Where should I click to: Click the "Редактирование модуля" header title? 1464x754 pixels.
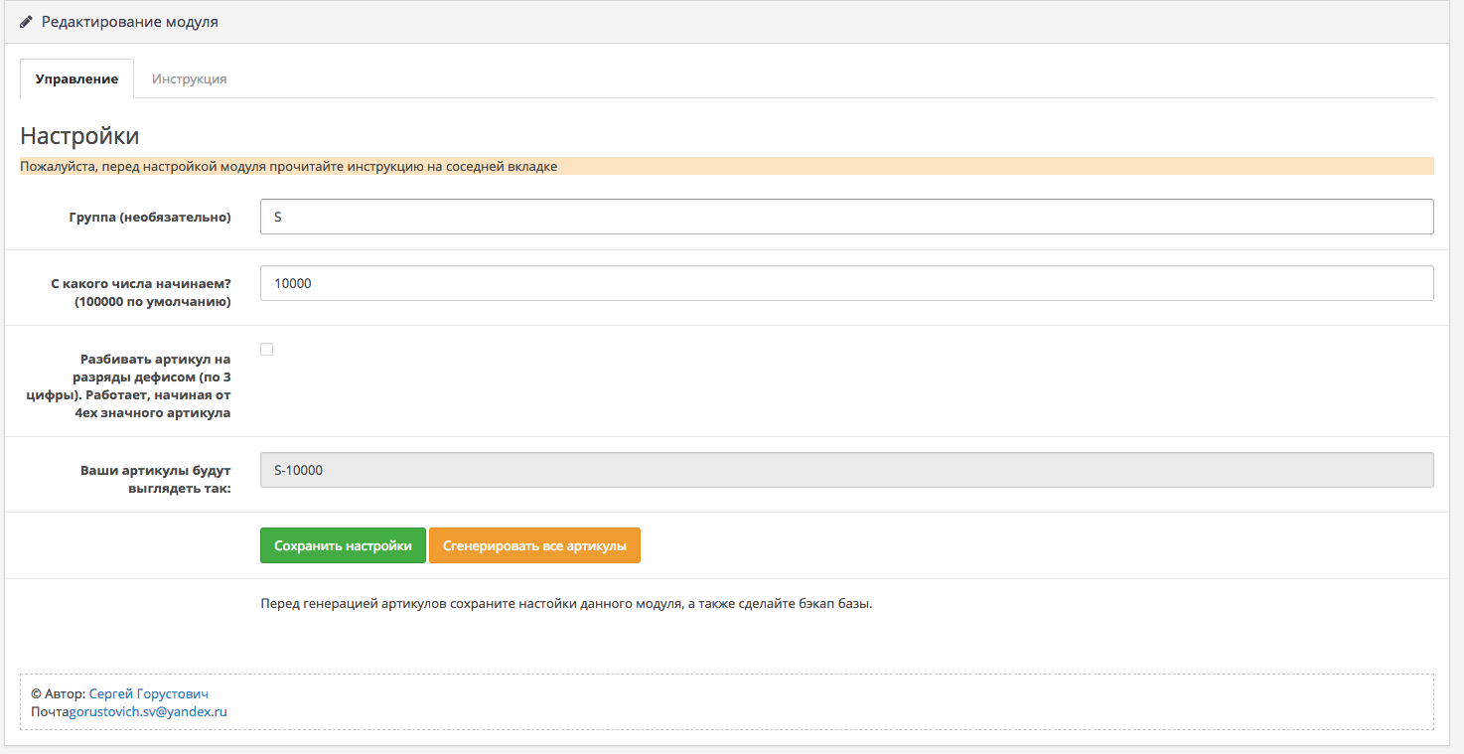(x=129, y=21)
